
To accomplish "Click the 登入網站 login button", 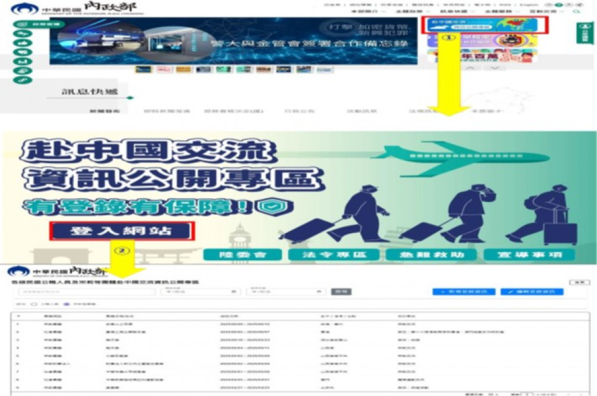I will (x=122, y=230).
